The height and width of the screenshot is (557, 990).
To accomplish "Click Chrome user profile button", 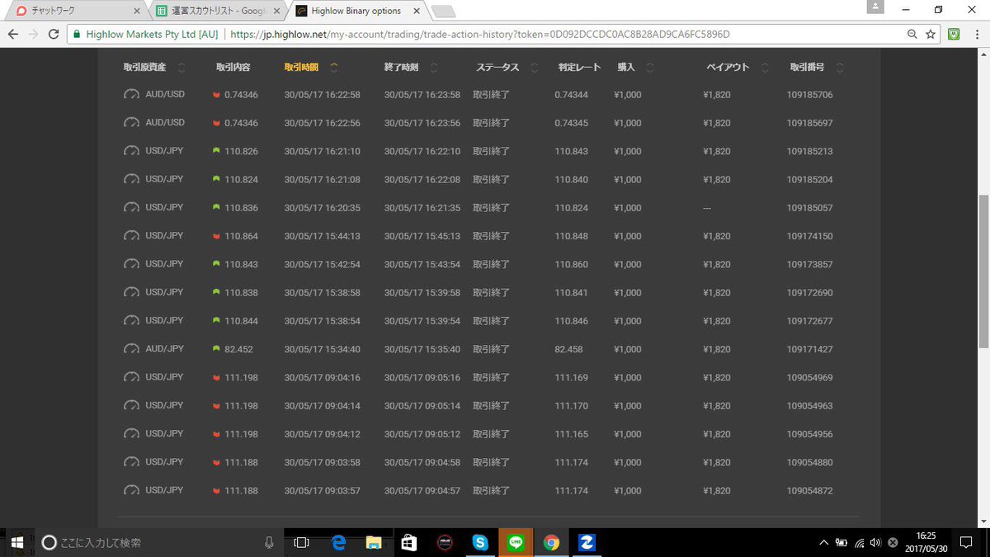I will [874, 7].
